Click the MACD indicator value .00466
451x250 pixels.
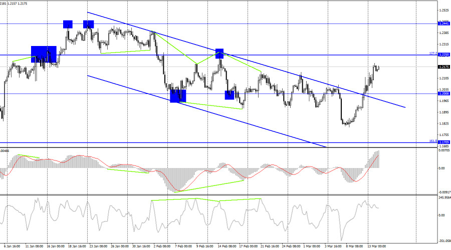pyautogui.click(x=5, y=150)
